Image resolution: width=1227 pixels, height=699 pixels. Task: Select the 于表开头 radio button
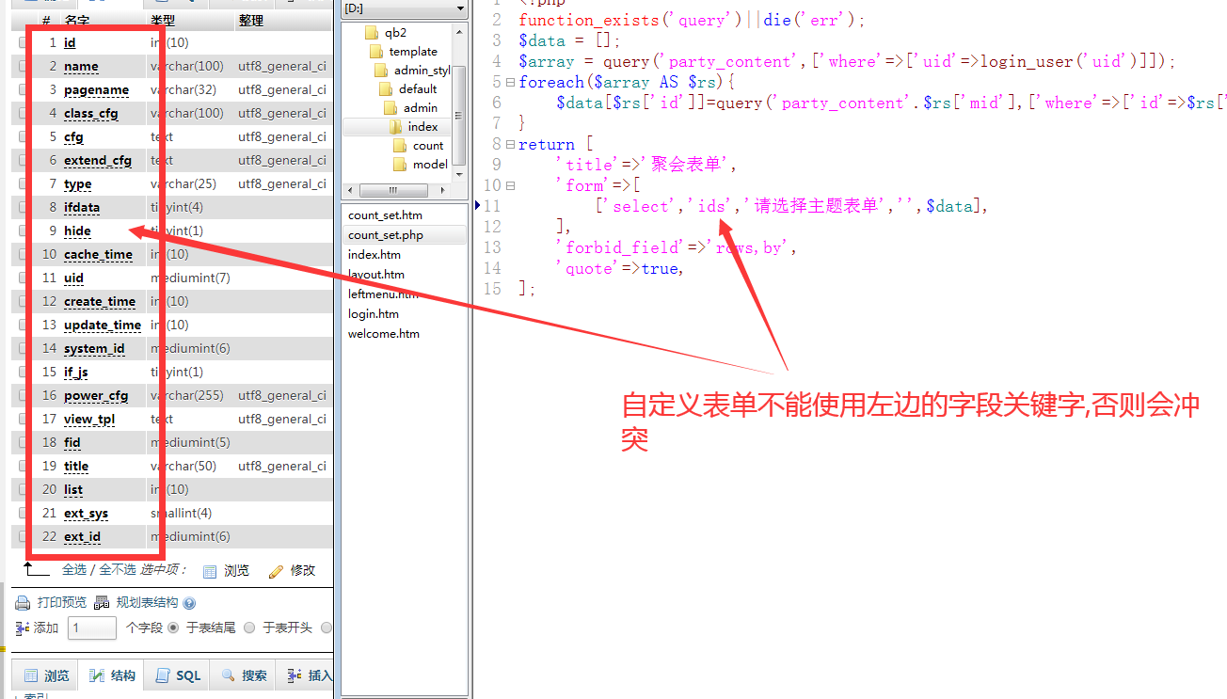(x=249, y=628)
